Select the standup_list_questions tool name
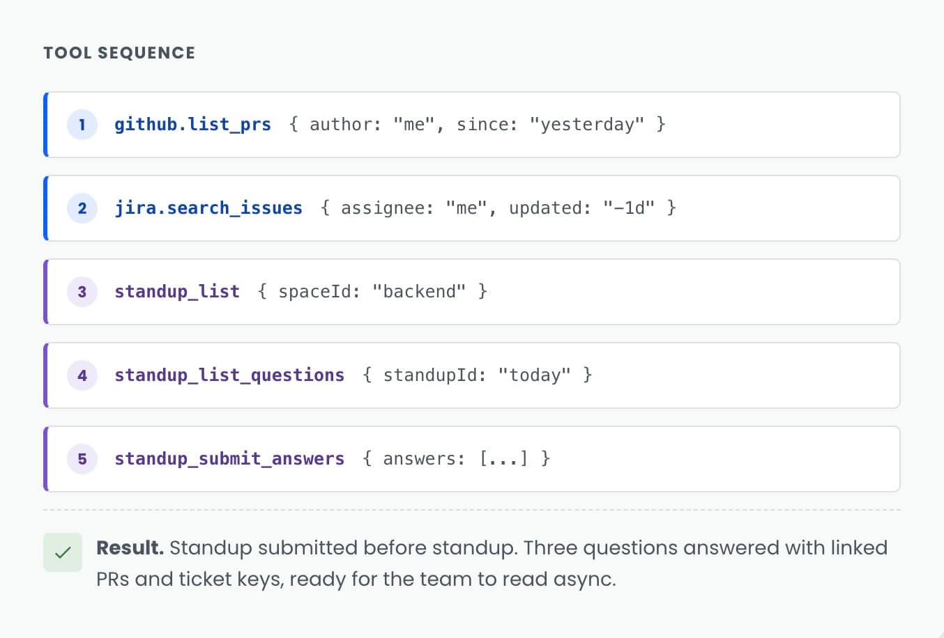Image resolution: width=944 pixels, height=638 pixels. click(x=229, y=375)
